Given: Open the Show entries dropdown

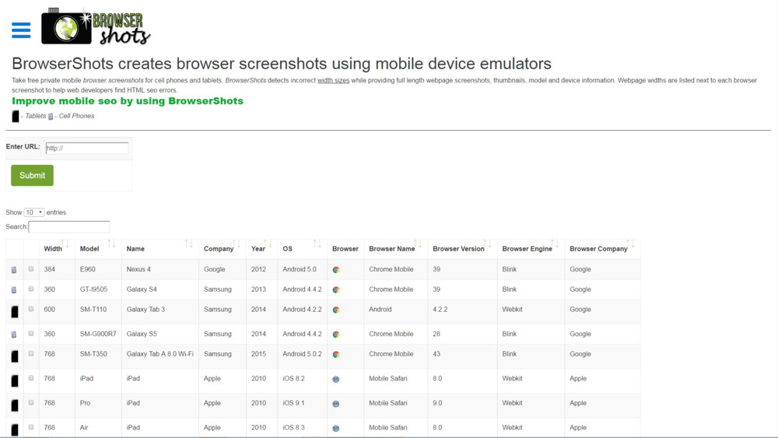Looking at the screenshot, I should (x=34, y=212).
